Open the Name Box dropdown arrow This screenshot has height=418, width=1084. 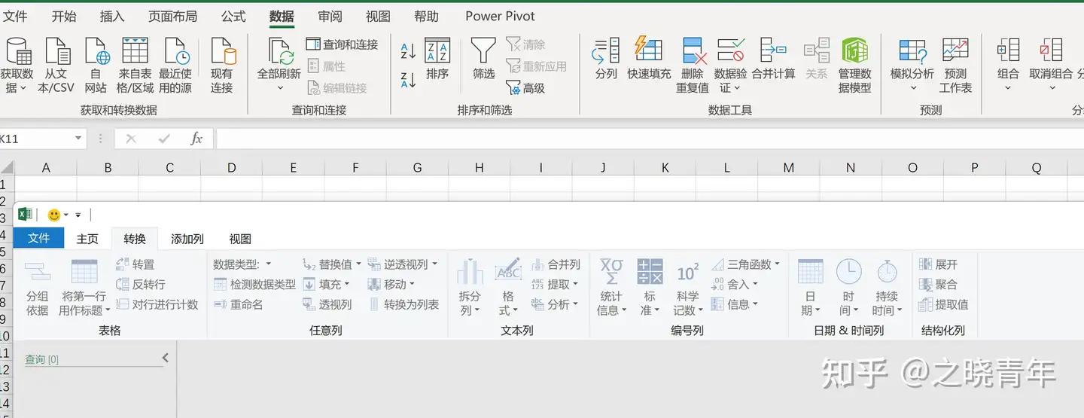(x=78, y=139)
